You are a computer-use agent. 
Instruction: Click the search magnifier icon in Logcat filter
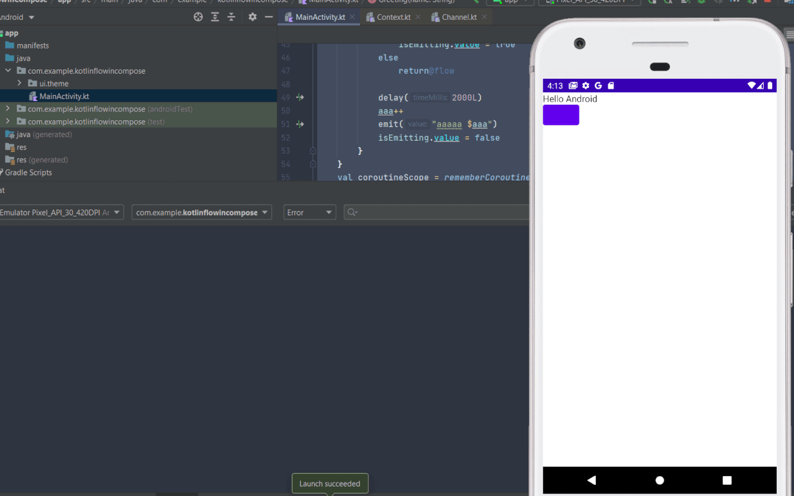click(x=352, y=213)
